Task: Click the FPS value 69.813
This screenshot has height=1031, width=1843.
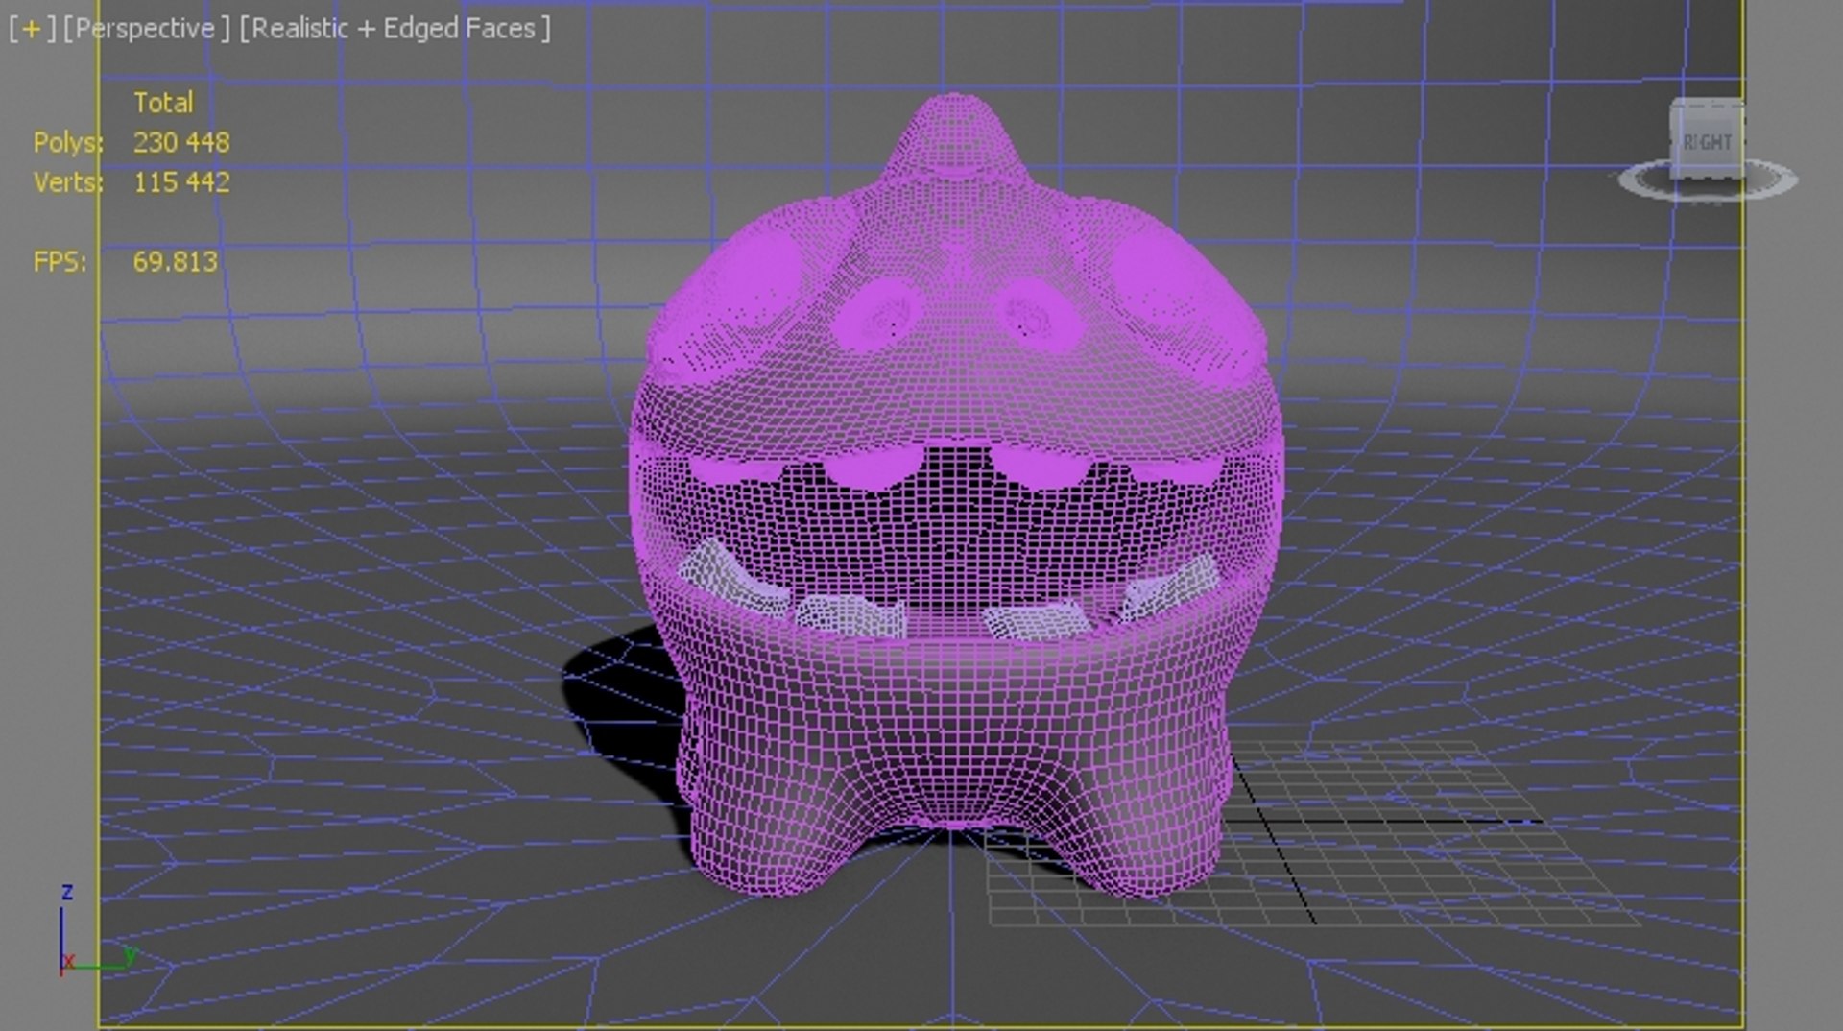Action: point(175,262)
